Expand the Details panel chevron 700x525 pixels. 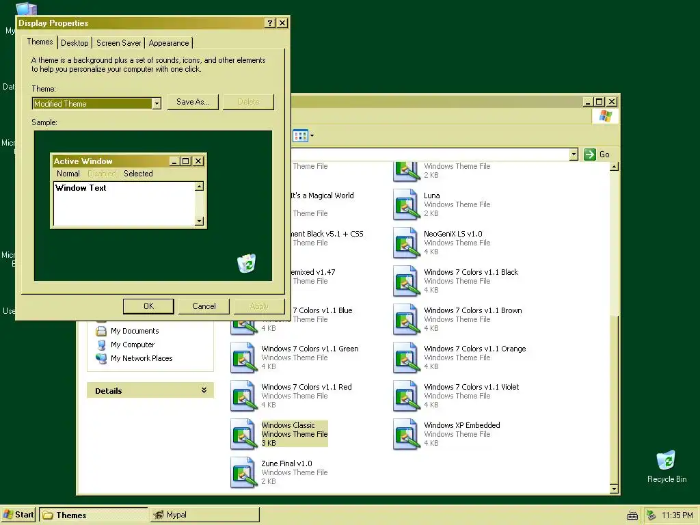pos(204,390)
